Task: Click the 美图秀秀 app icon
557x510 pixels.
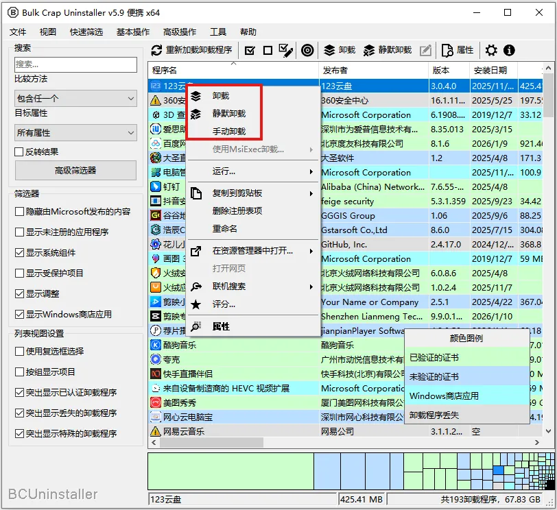Action: tap(155, 402)
